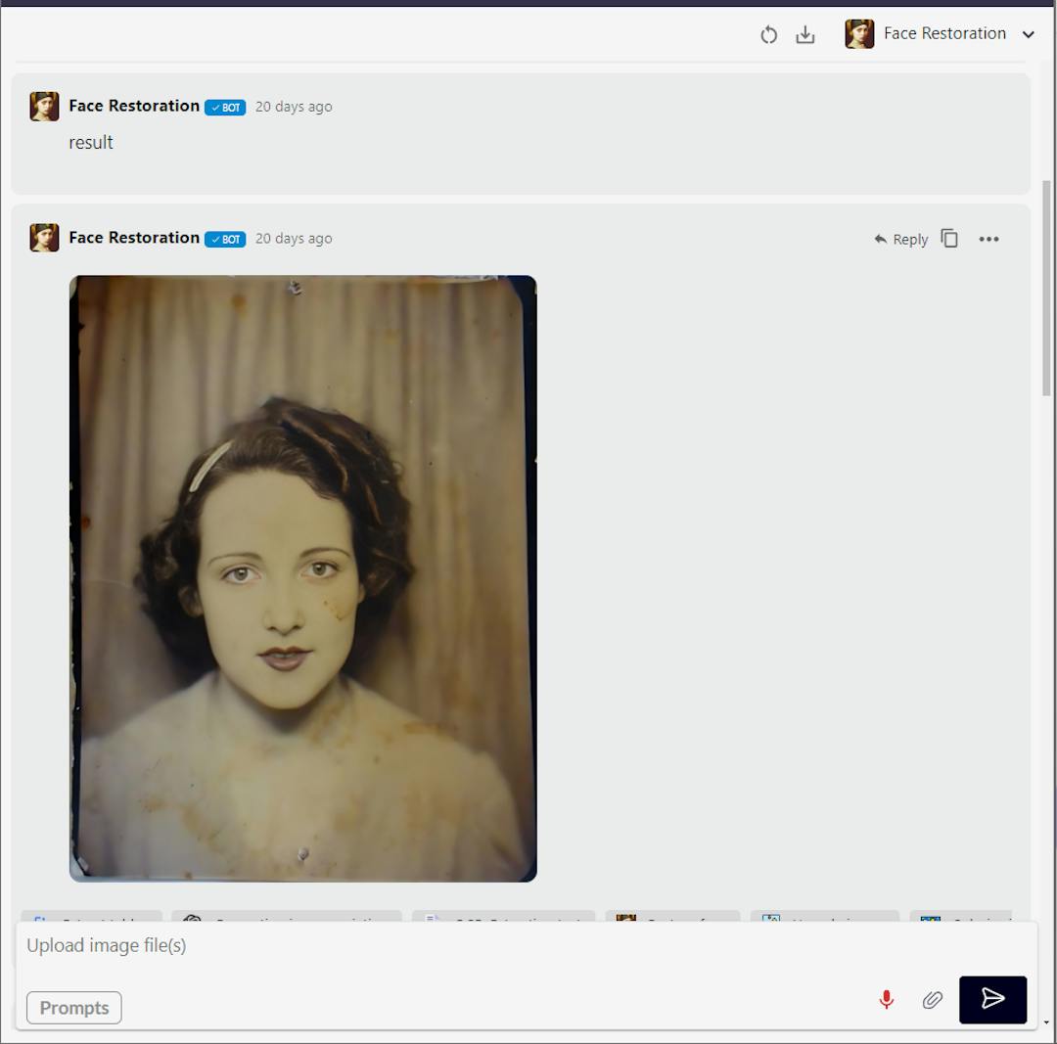Open the Face Restoration bot selector dropdown
The image size is (1057, 1044).
[x=1029, y=33]
